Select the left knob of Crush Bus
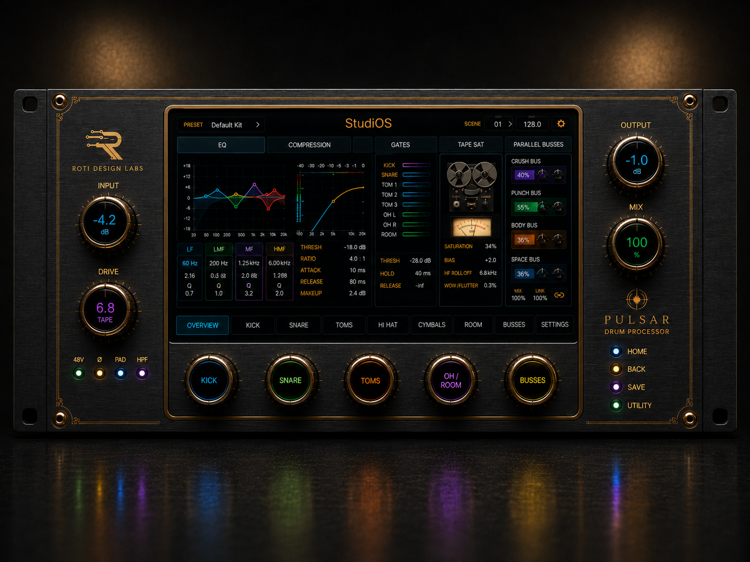Screen dimensions: 750x562 coord(542,174)
